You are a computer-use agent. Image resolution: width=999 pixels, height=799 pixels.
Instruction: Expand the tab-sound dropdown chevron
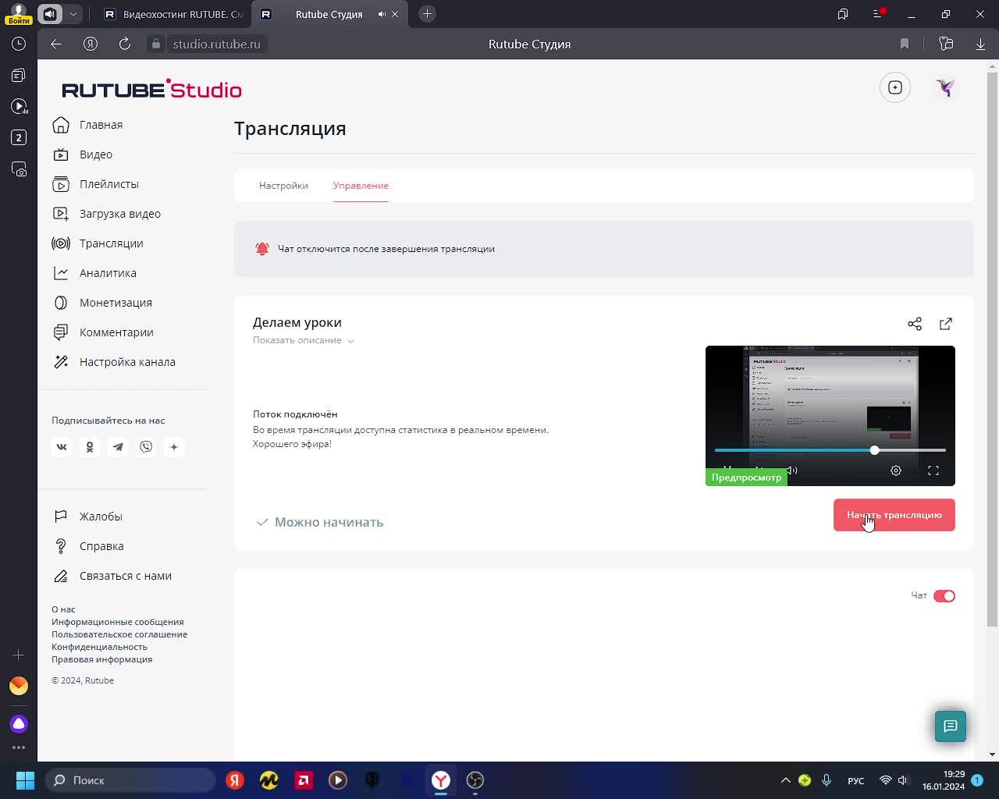click(x=73, y=14)
